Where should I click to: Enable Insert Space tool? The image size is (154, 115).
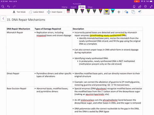(55, 12)
